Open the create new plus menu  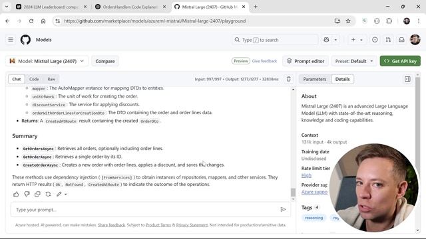point(353,40)
